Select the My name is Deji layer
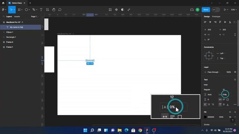Viewport: 239px width, 134px height. [x=21, y=27]
